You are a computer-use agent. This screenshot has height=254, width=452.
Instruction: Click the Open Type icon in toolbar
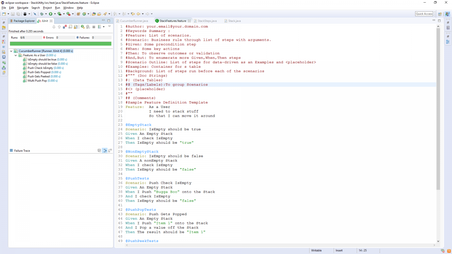[93, 14]
